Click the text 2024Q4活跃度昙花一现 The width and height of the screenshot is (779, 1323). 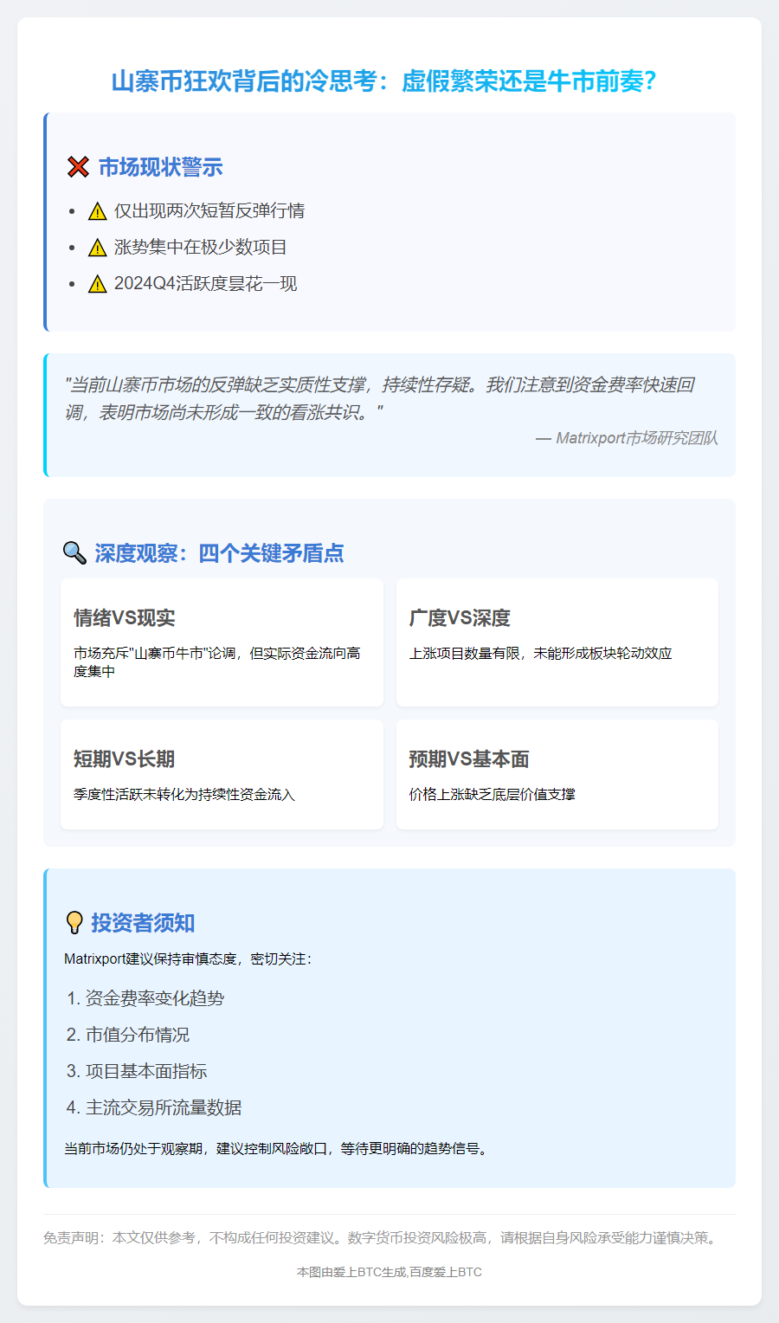206,284
